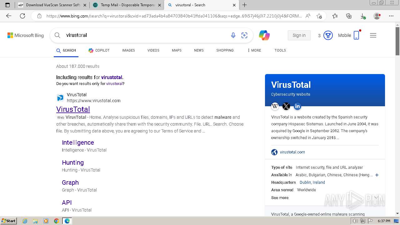Screen dimensions: 400x225
Task: Open Edge Settings and more menu
Action: tap(391, 16)
